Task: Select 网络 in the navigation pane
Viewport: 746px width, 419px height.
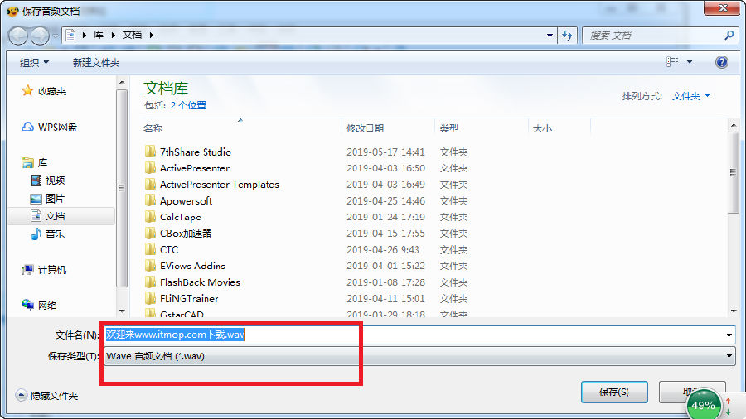Action: pos(40,305)
